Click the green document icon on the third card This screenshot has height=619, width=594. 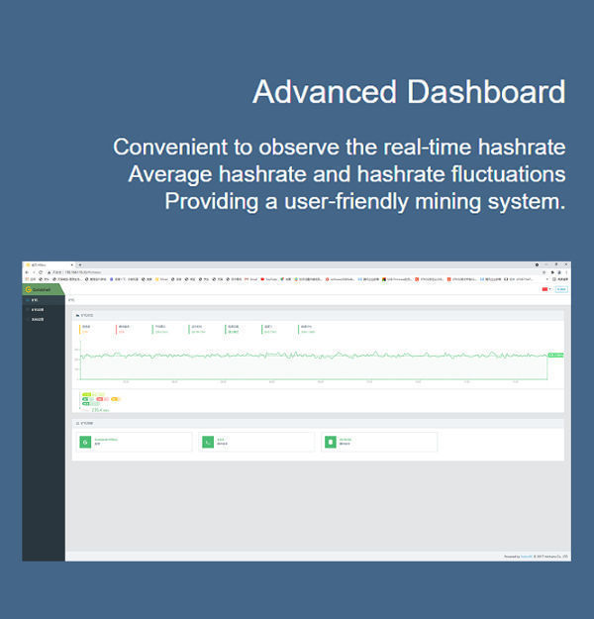pyautogui.click(x=330, y=442)
